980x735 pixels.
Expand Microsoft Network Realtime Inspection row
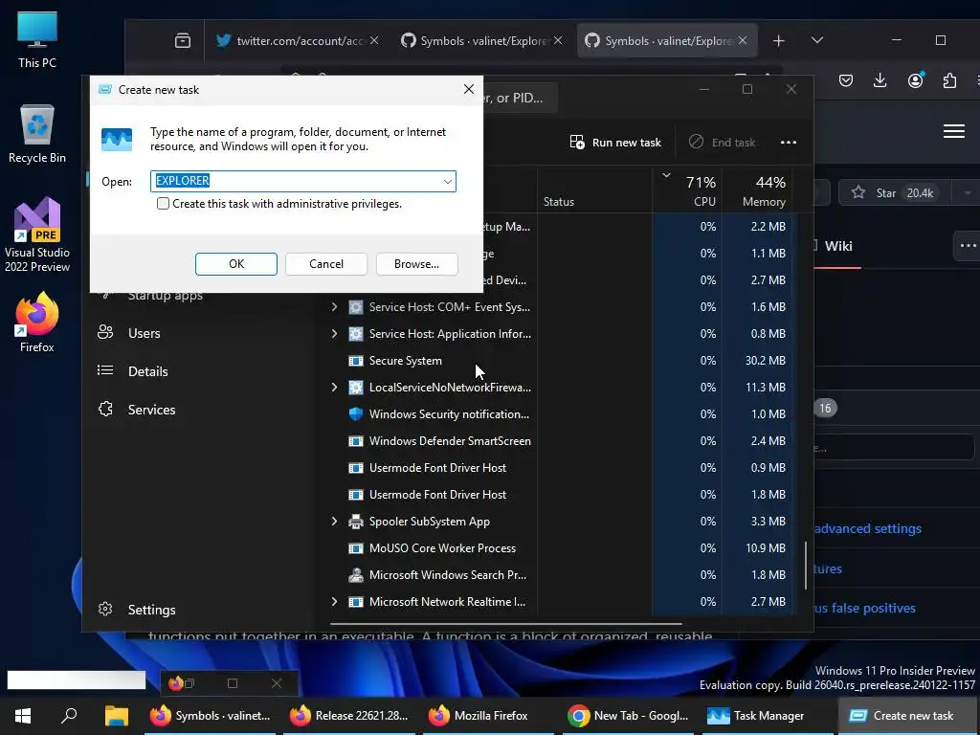pos(334,602)
